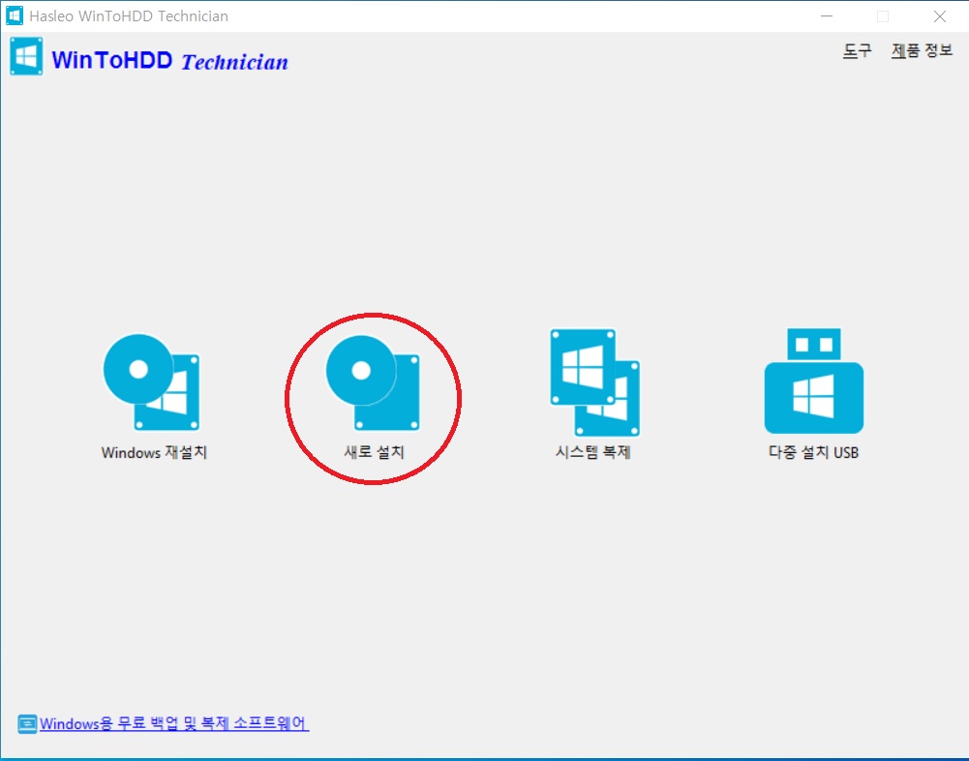Viewport: 969px width, 761px height.
Task: Click the small monitor icon beside backup link
Action: pos(27,724)
